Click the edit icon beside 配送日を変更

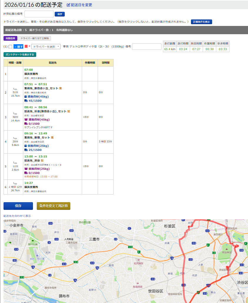(69, 5)
